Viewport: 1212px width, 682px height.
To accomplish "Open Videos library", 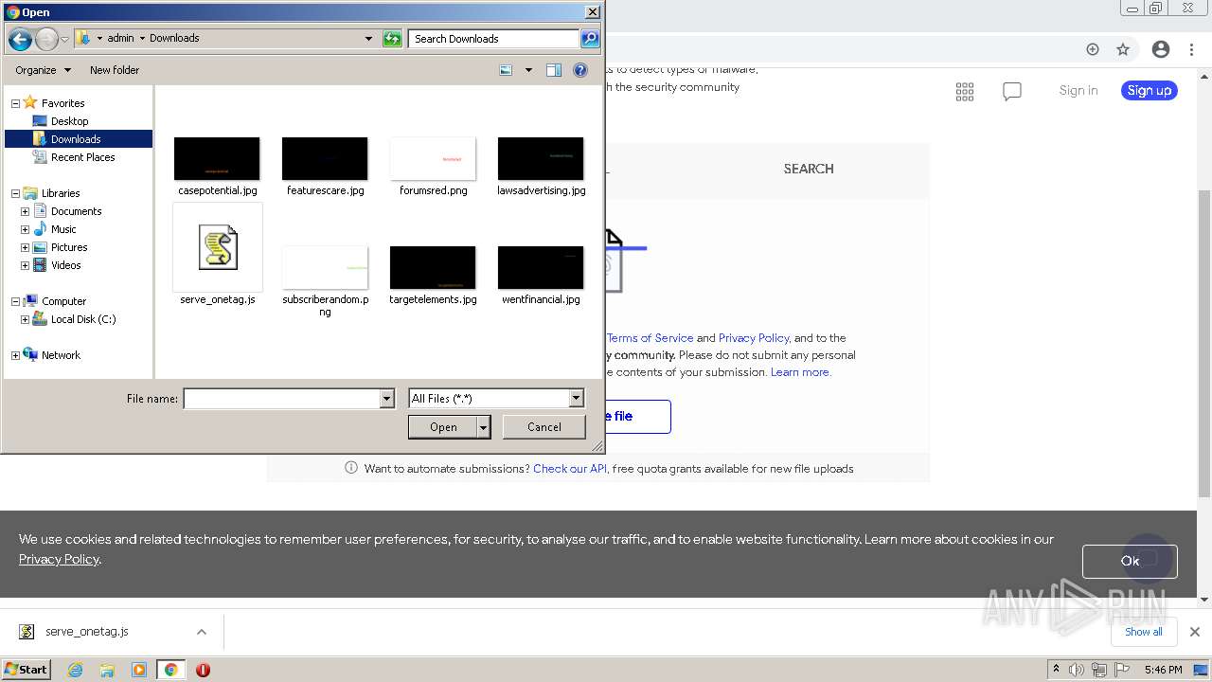I will pyautogui.click(x=65, y=265).
